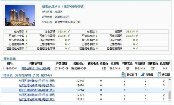Click the sales table scroll down arrow
The image size is (174, 105).
170,101
